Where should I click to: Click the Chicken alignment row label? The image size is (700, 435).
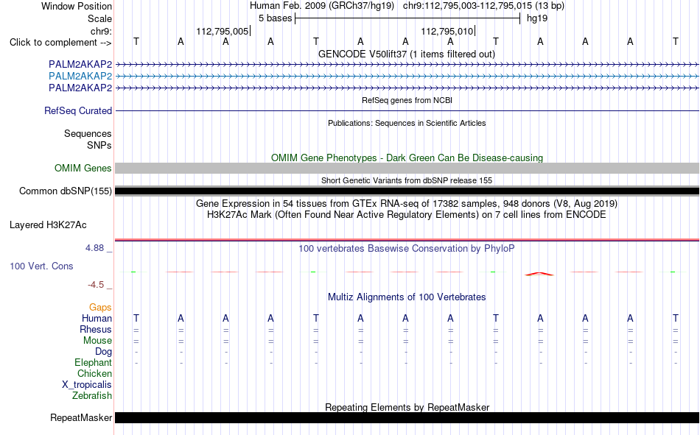(x=94, y=373)
